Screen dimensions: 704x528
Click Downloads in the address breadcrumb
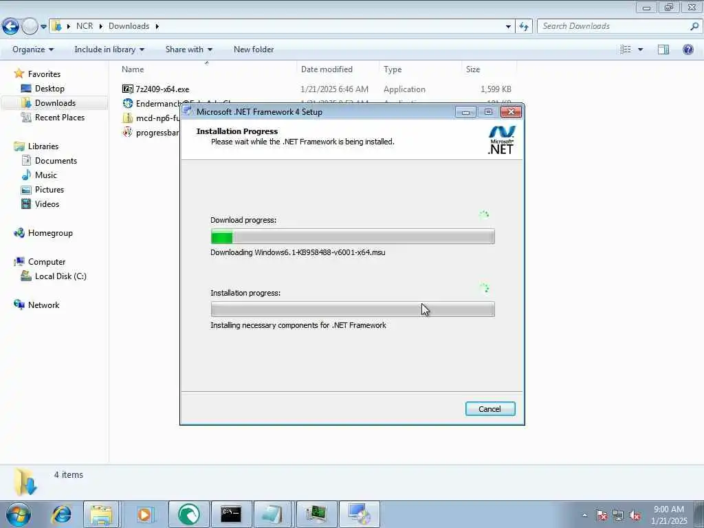(x=129, y=26)
